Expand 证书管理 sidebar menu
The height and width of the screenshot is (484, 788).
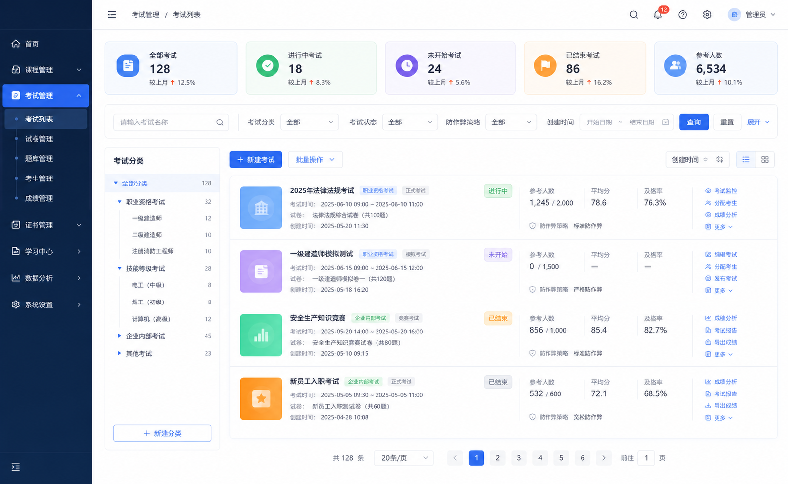pyautogui.click(x=46, y=225)
